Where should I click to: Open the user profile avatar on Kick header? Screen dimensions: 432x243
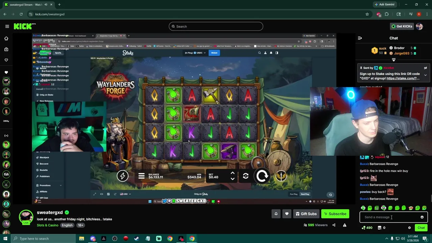[x=419, y=26]
